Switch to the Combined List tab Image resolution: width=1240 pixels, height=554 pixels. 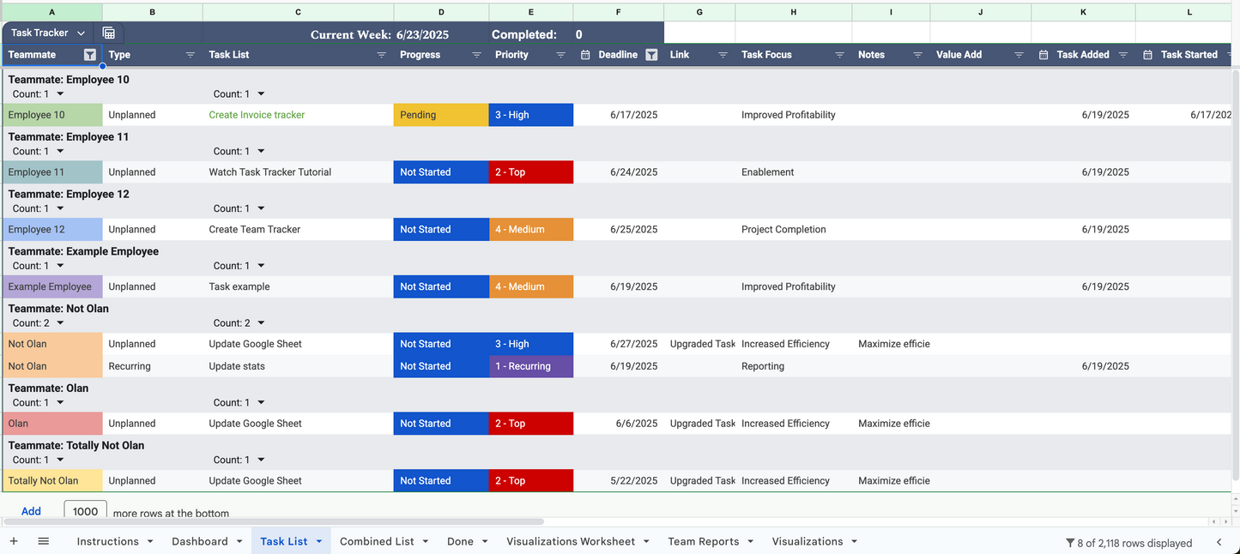(x=377, y=541)
